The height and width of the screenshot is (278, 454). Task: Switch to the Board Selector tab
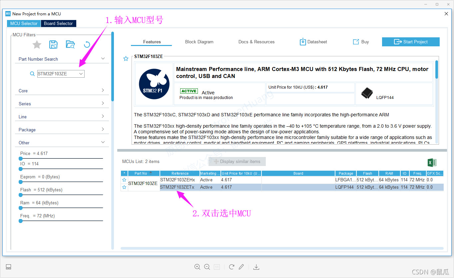pos(58,23)
